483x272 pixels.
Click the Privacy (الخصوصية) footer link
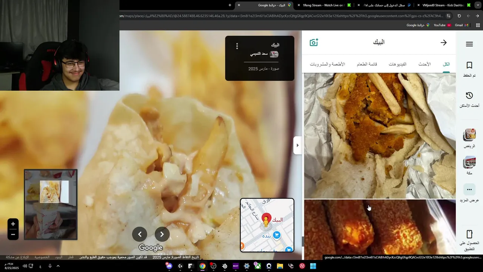coord(42,257)
